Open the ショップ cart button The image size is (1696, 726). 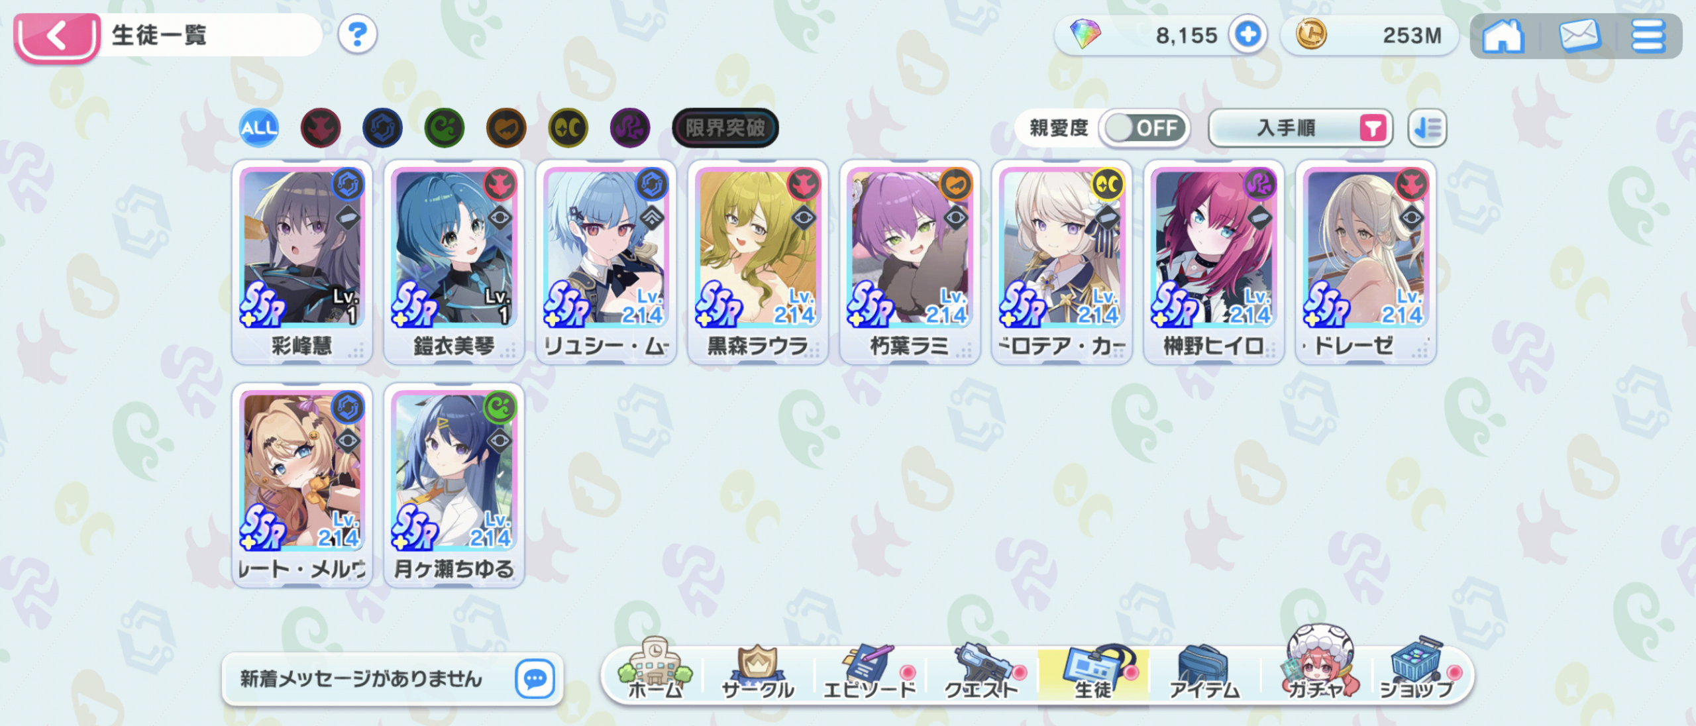[x=1419, y=669]
